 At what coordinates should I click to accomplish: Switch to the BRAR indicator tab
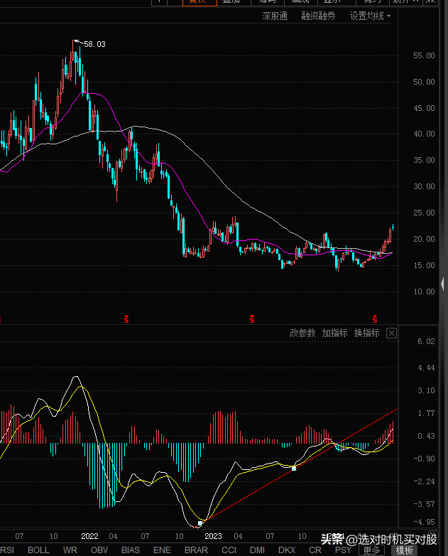pos(196,550)
